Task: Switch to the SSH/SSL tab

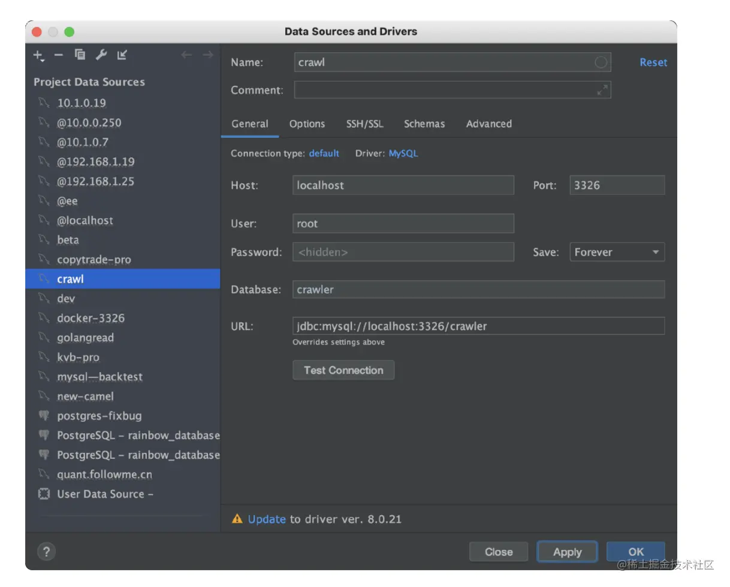Action: [x=364, y=124]
